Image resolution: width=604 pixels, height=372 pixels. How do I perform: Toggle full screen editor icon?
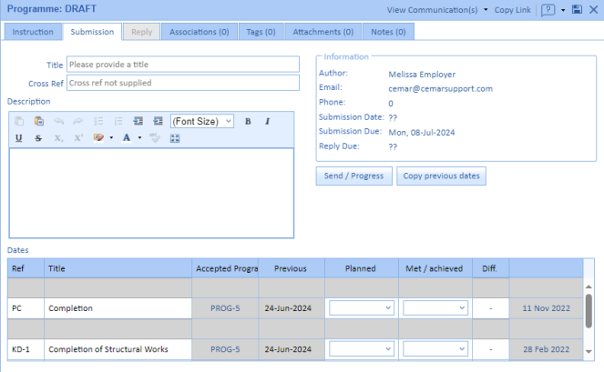175,138
